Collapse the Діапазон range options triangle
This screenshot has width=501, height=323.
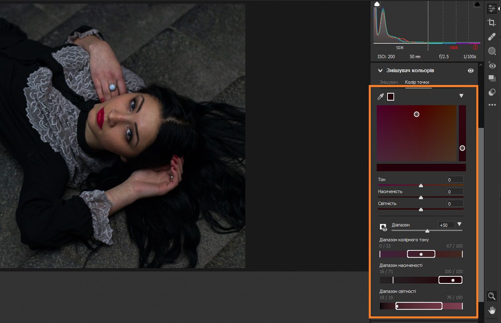tap(460, 224)
